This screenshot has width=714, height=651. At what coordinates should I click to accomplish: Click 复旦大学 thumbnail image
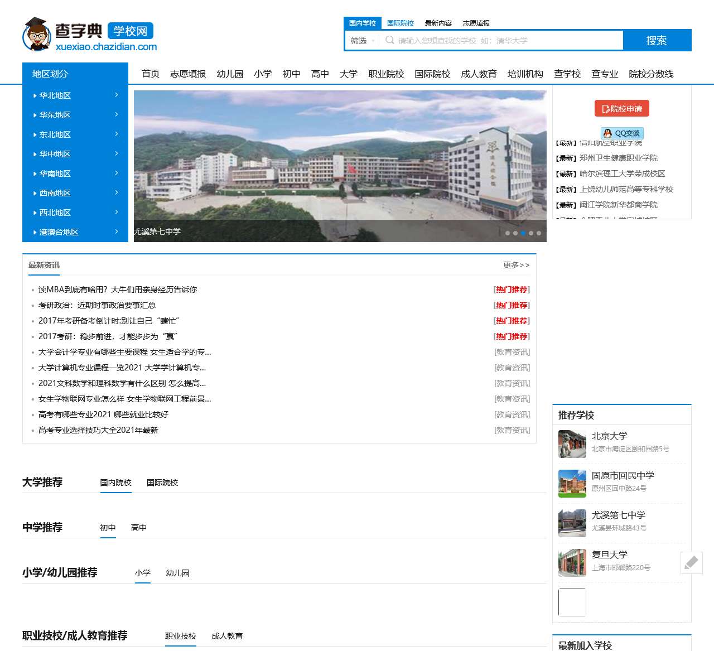tap(572, 563)
